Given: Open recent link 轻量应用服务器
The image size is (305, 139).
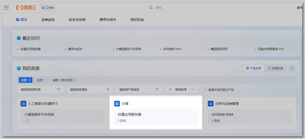Looking at the screenshot, I should point(31,49).
